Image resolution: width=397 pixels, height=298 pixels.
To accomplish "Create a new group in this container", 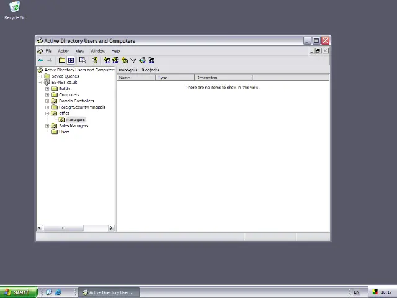I will tap(115, 60).
